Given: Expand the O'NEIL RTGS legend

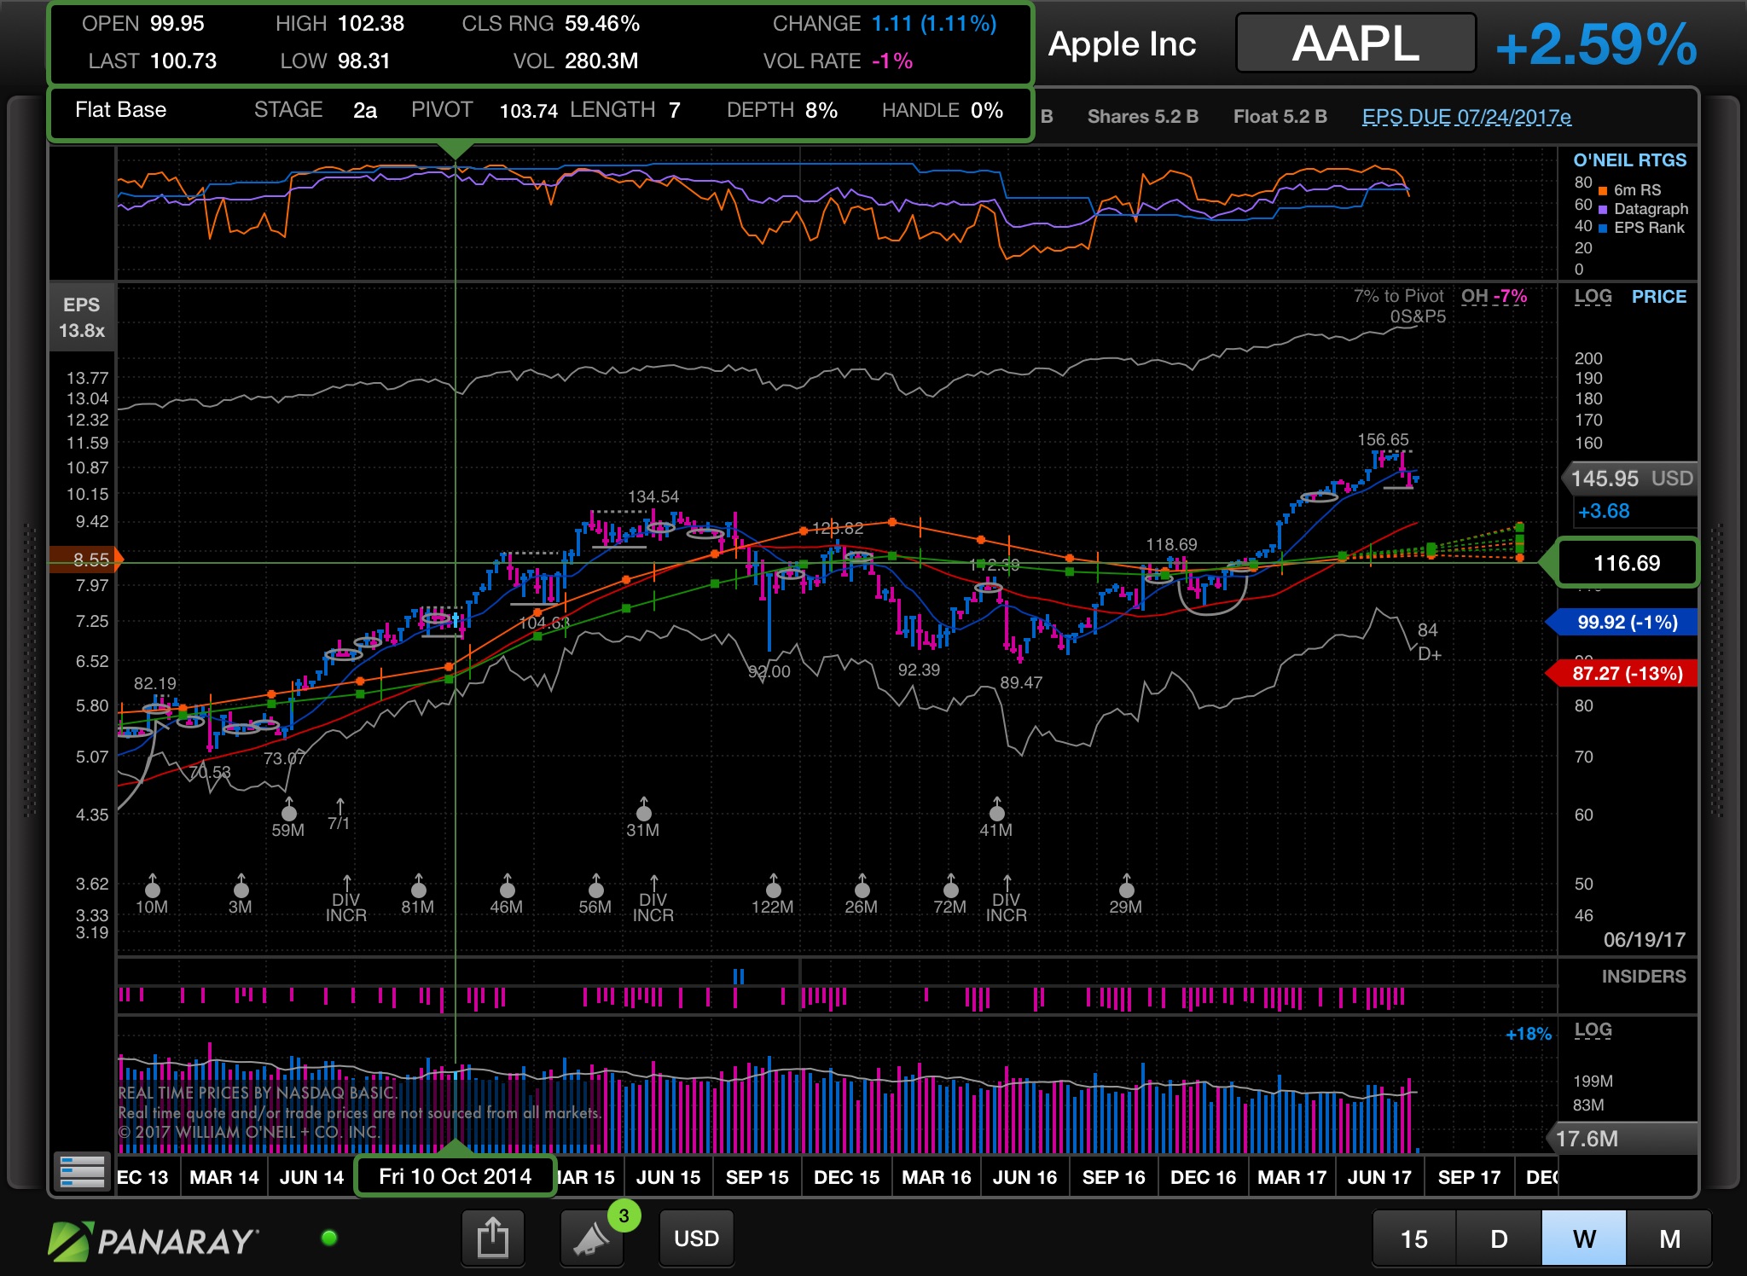Looking at the screenshot, I should 1629,160.
